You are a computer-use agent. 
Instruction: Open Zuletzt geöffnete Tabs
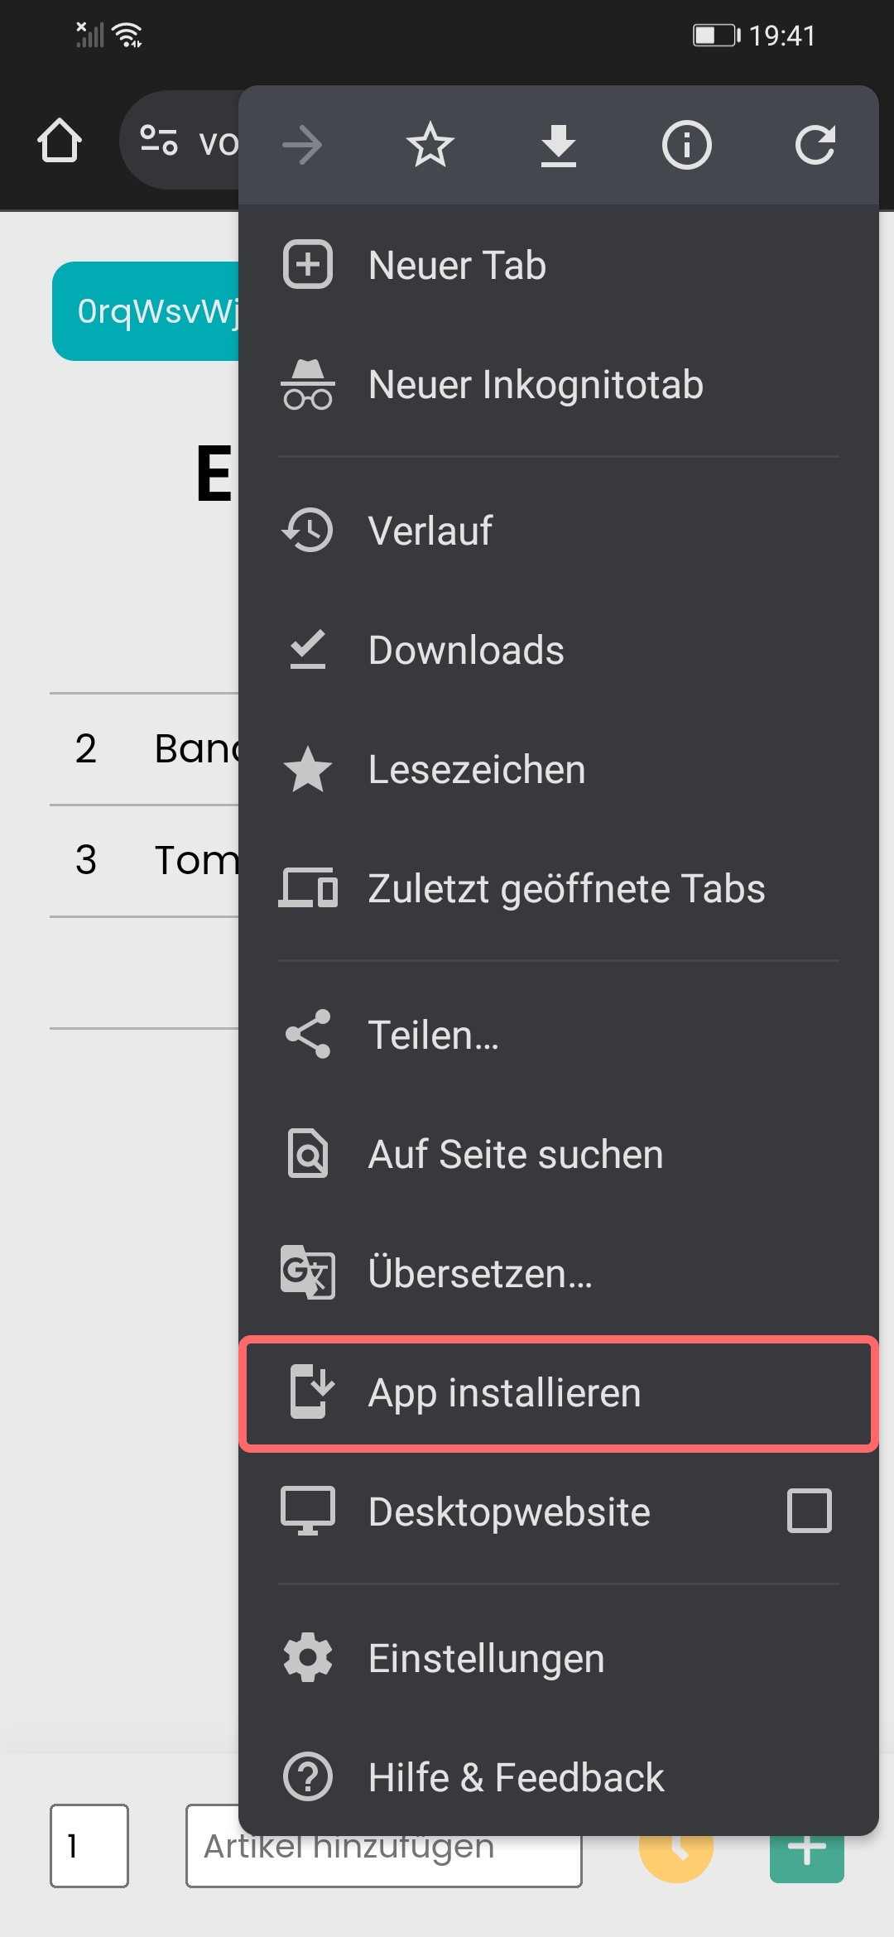click(x=559, y=888)
